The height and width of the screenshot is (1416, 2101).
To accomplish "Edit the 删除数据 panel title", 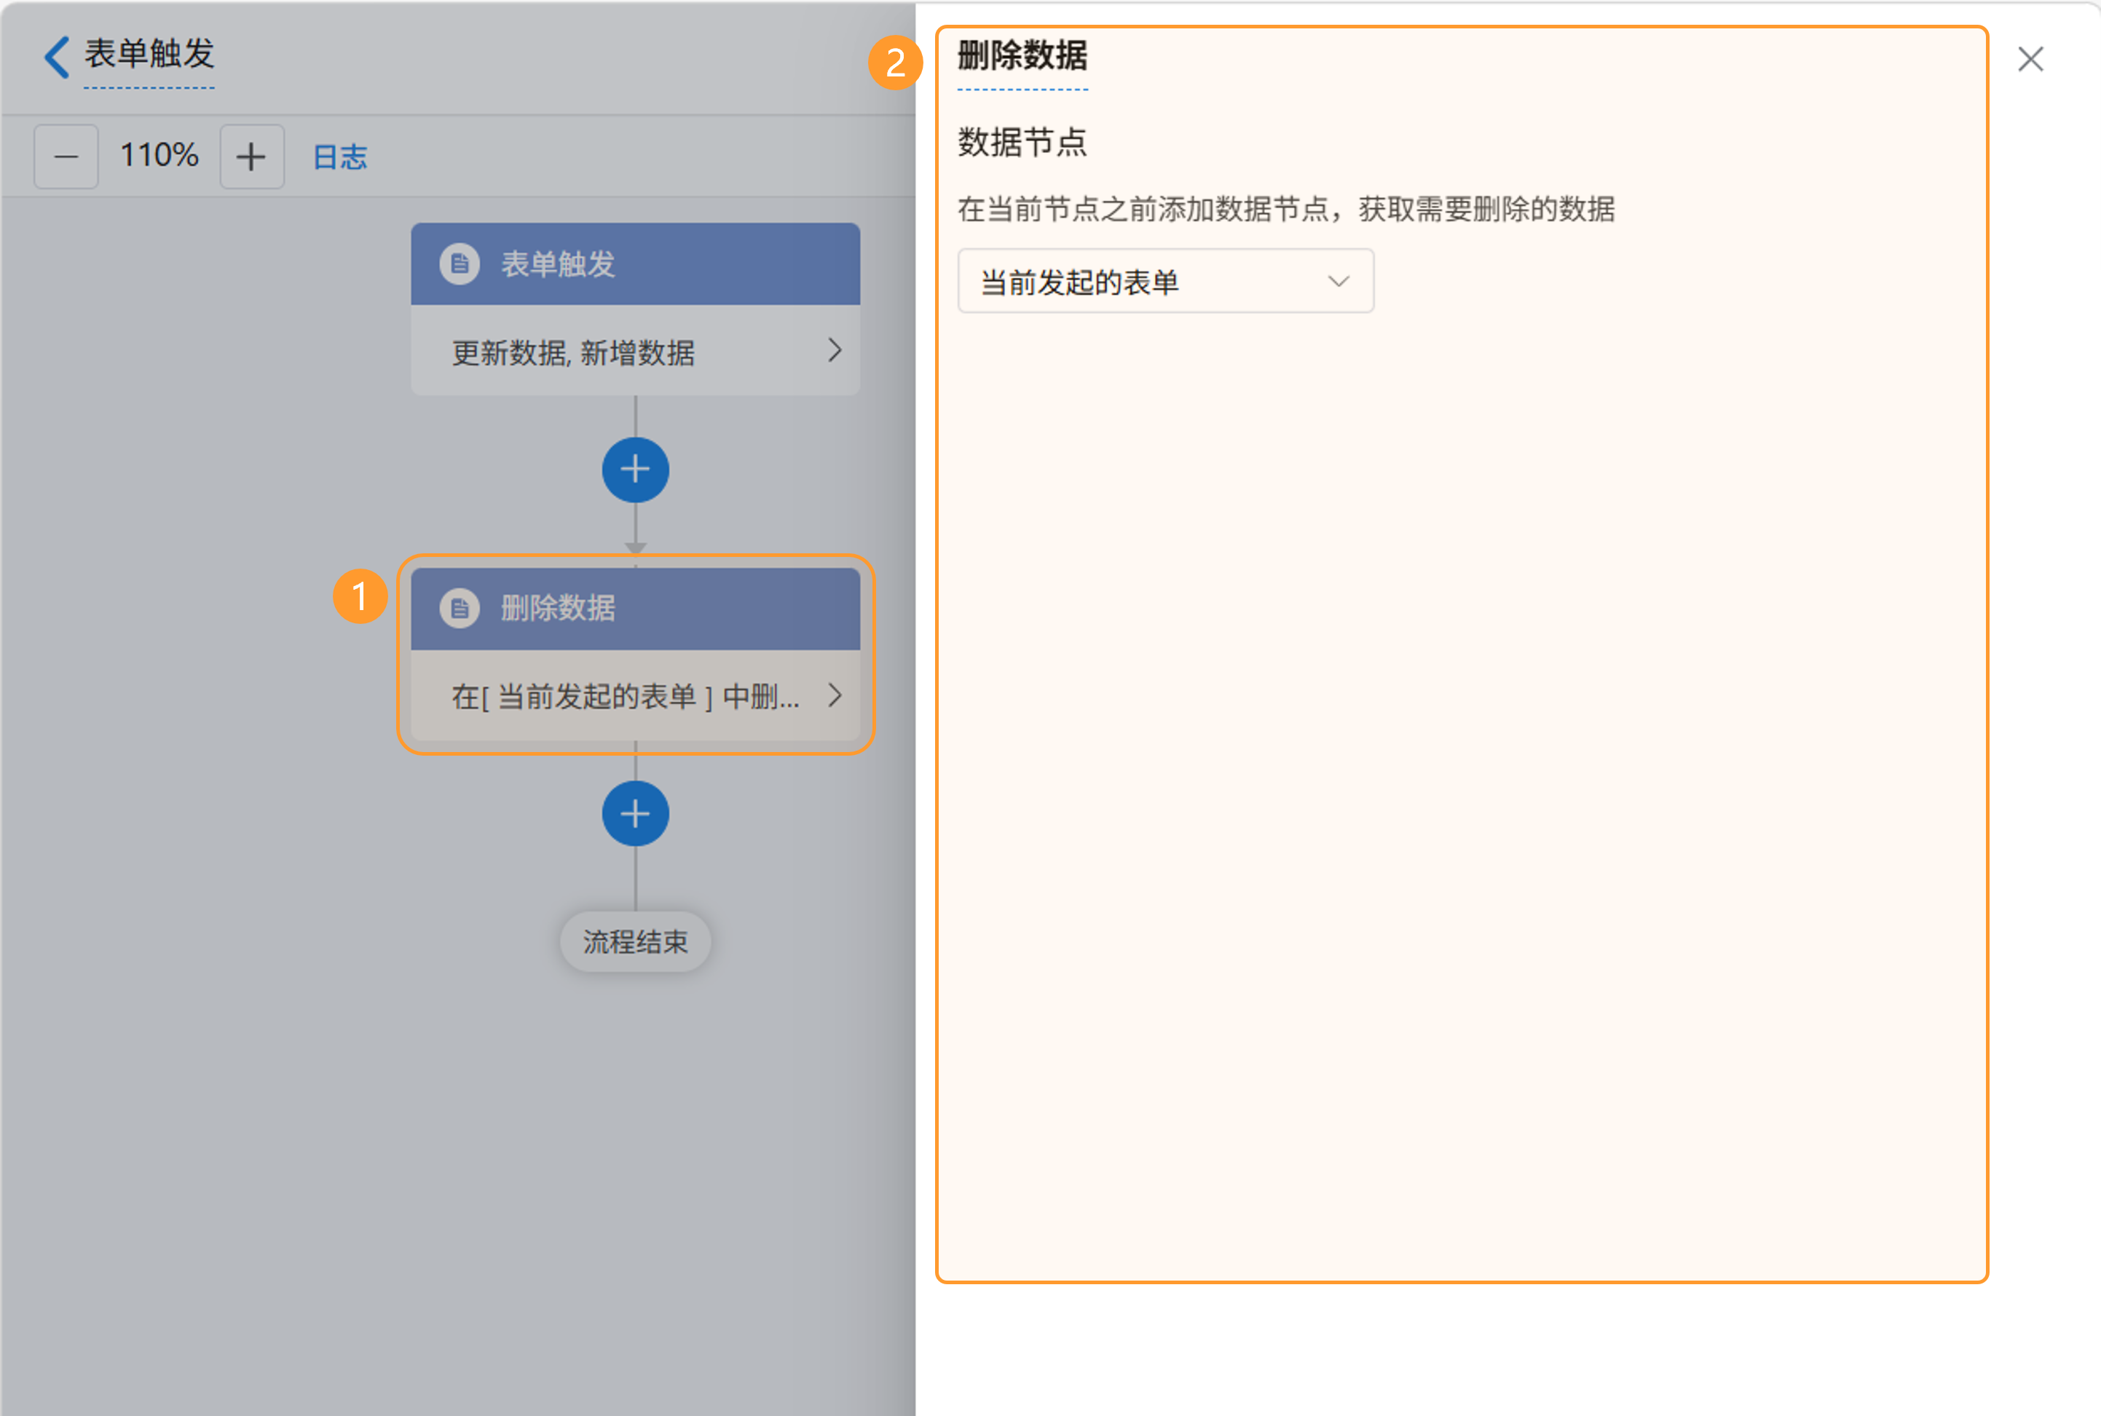I will coord(1022,57).
